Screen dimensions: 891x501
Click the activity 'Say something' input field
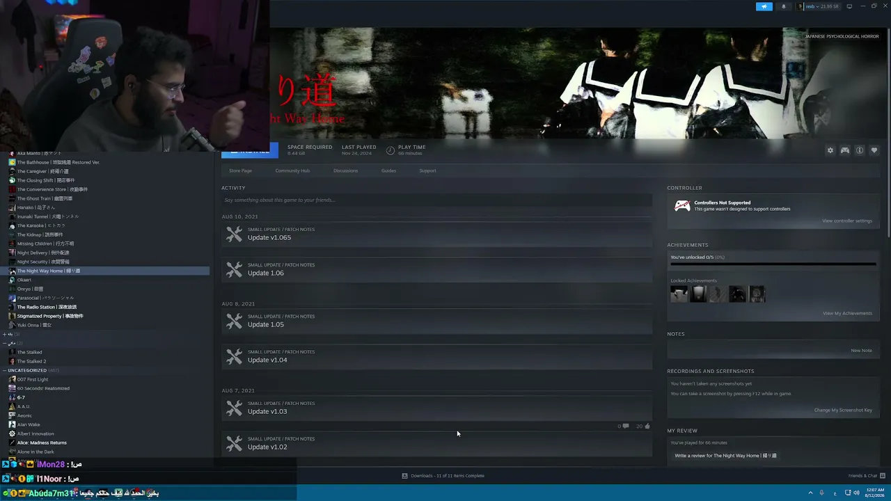click(436, 200)
